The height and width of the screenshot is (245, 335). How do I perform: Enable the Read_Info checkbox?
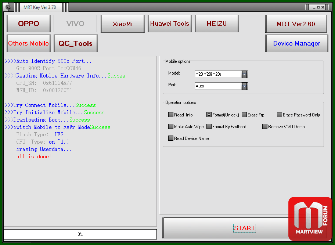(x=170, y=115)
